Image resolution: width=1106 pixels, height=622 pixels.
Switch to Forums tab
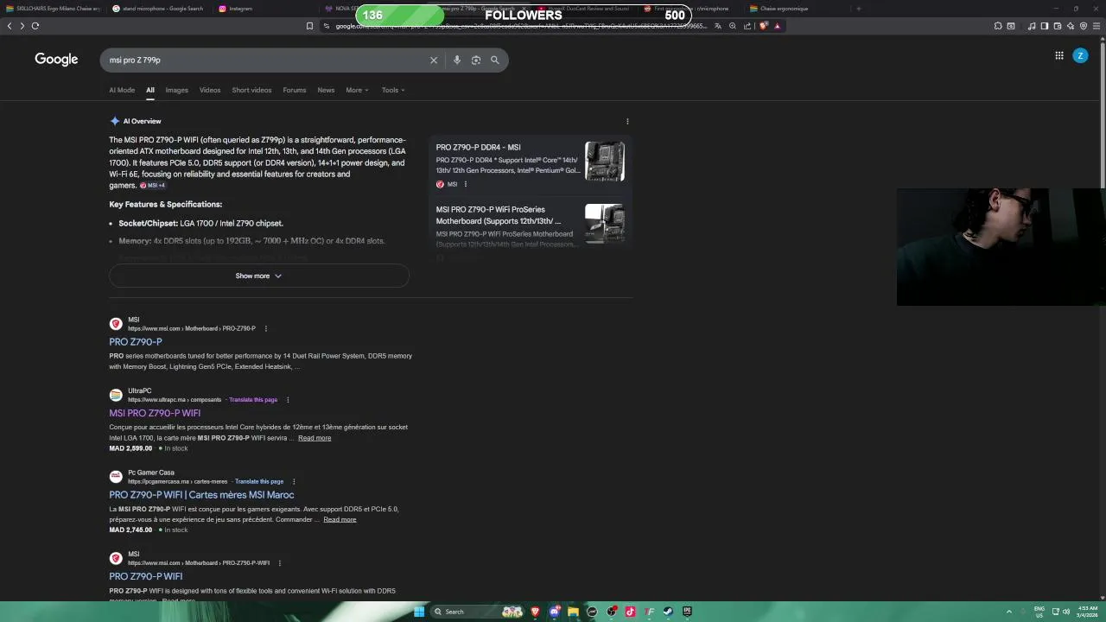pyautogui.click(x=295, y=90)
